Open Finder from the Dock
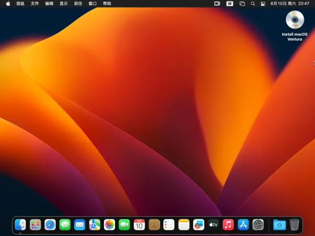 (x=21, y=225)
